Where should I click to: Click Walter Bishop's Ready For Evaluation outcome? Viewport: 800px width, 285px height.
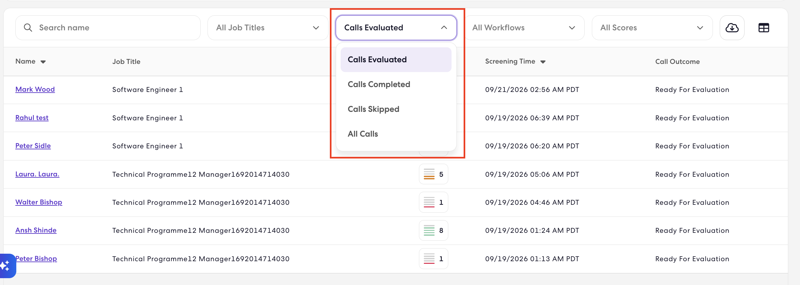tap(692, 202)
